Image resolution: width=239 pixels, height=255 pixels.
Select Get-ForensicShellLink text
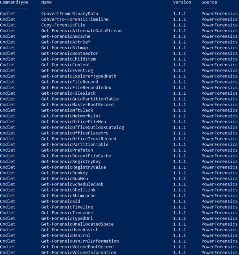pos(68,190)
